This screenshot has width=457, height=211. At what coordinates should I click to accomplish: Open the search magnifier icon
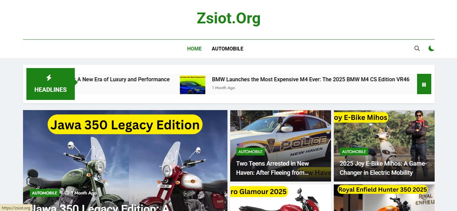(417, 48)
